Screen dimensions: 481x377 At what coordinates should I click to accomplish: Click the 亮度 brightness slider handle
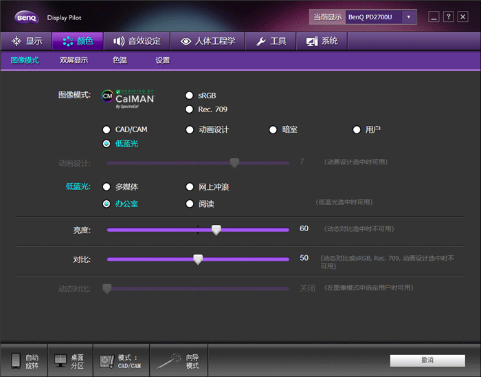[x=216, y=230]
